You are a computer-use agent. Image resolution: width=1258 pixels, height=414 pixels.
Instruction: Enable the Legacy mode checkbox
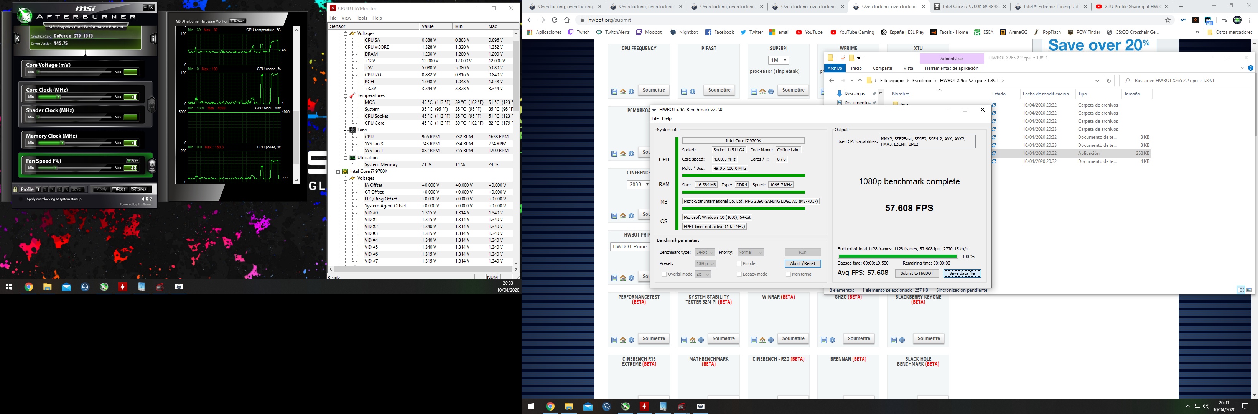pos(739,274)
